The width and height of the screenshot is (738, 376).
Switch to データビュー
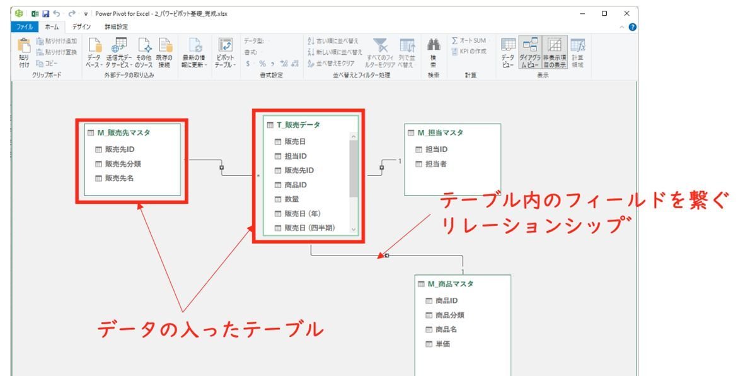508,53
